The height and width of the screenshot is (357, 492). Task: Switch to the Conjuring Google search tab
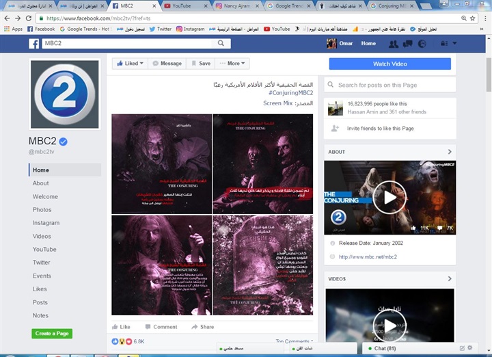click(392, 6)
